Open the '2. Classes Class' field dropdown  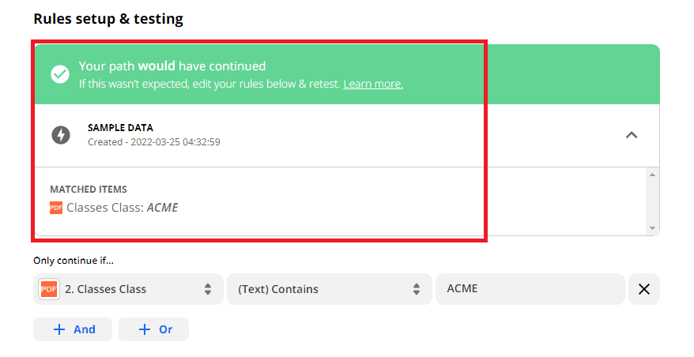click(128, 289)
